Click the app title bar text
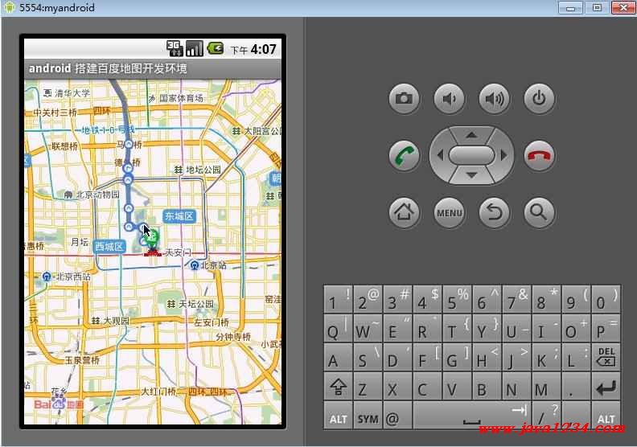The width and height of the screenshot is (637, 447). [108, 68]
